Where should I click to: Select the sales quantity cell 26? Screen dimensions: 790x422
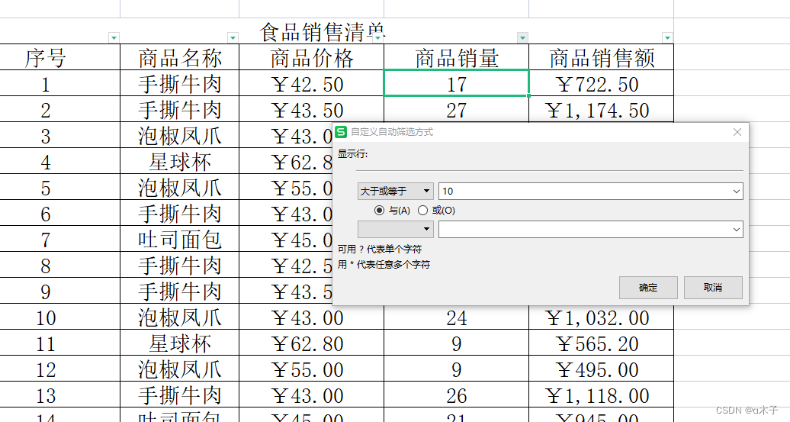[457, 395]
